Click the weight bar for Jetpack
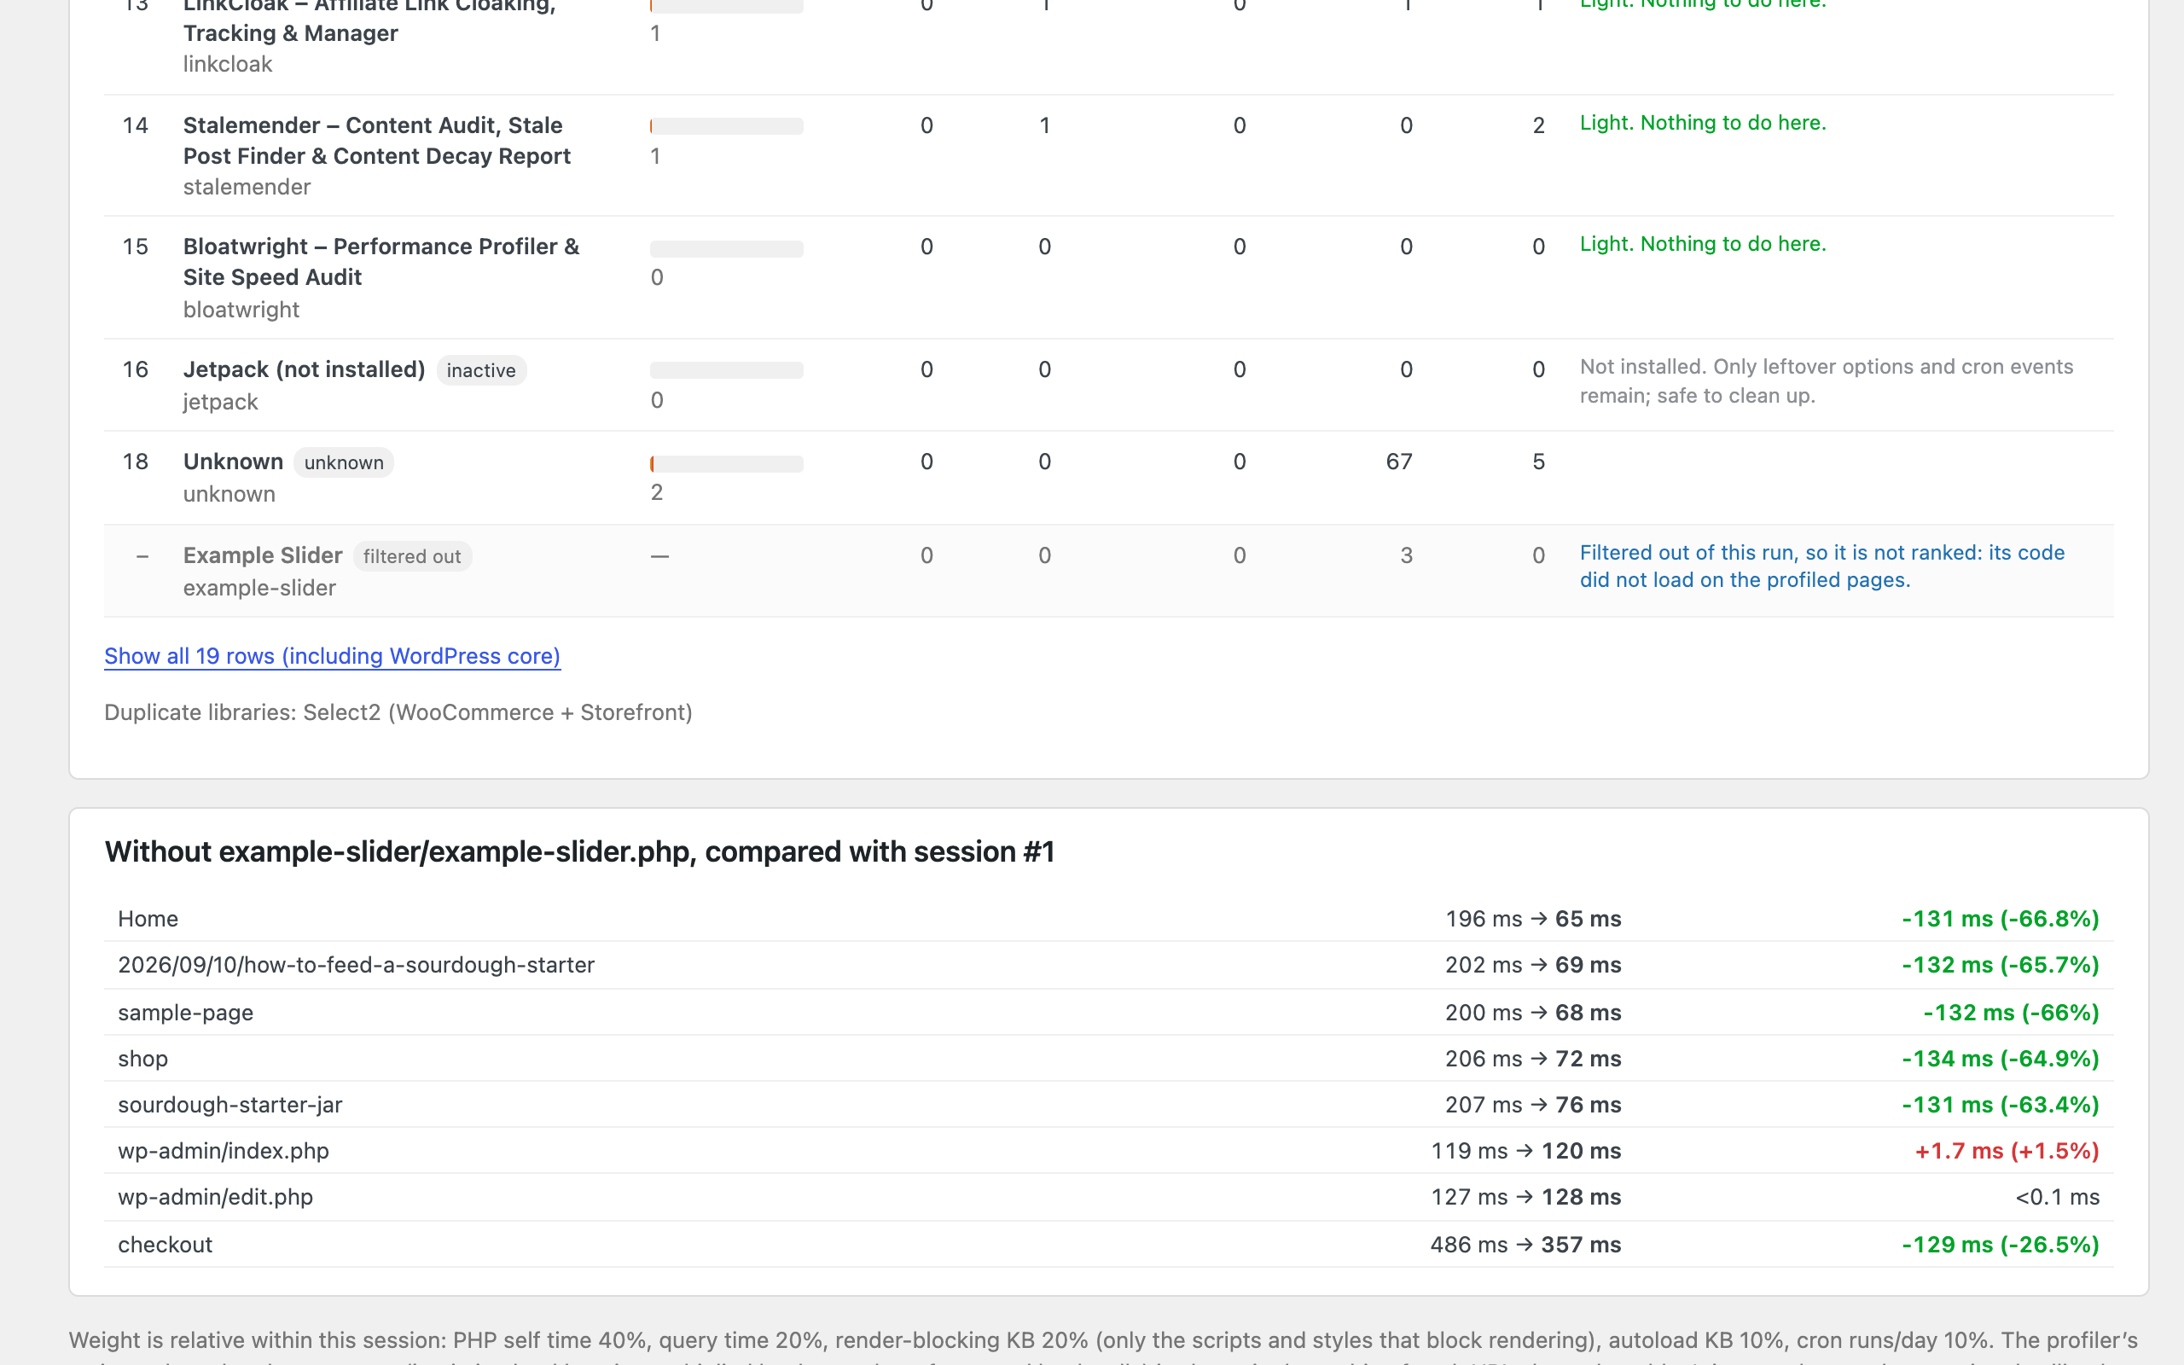 (727, 370)
